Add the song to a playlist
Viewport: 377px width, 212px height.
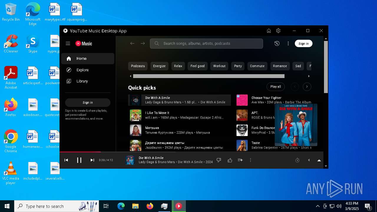coord(240,160)
